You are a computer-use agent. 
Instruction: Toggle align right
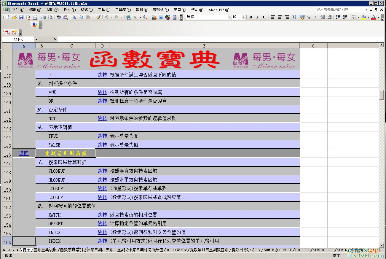[286, 17]
